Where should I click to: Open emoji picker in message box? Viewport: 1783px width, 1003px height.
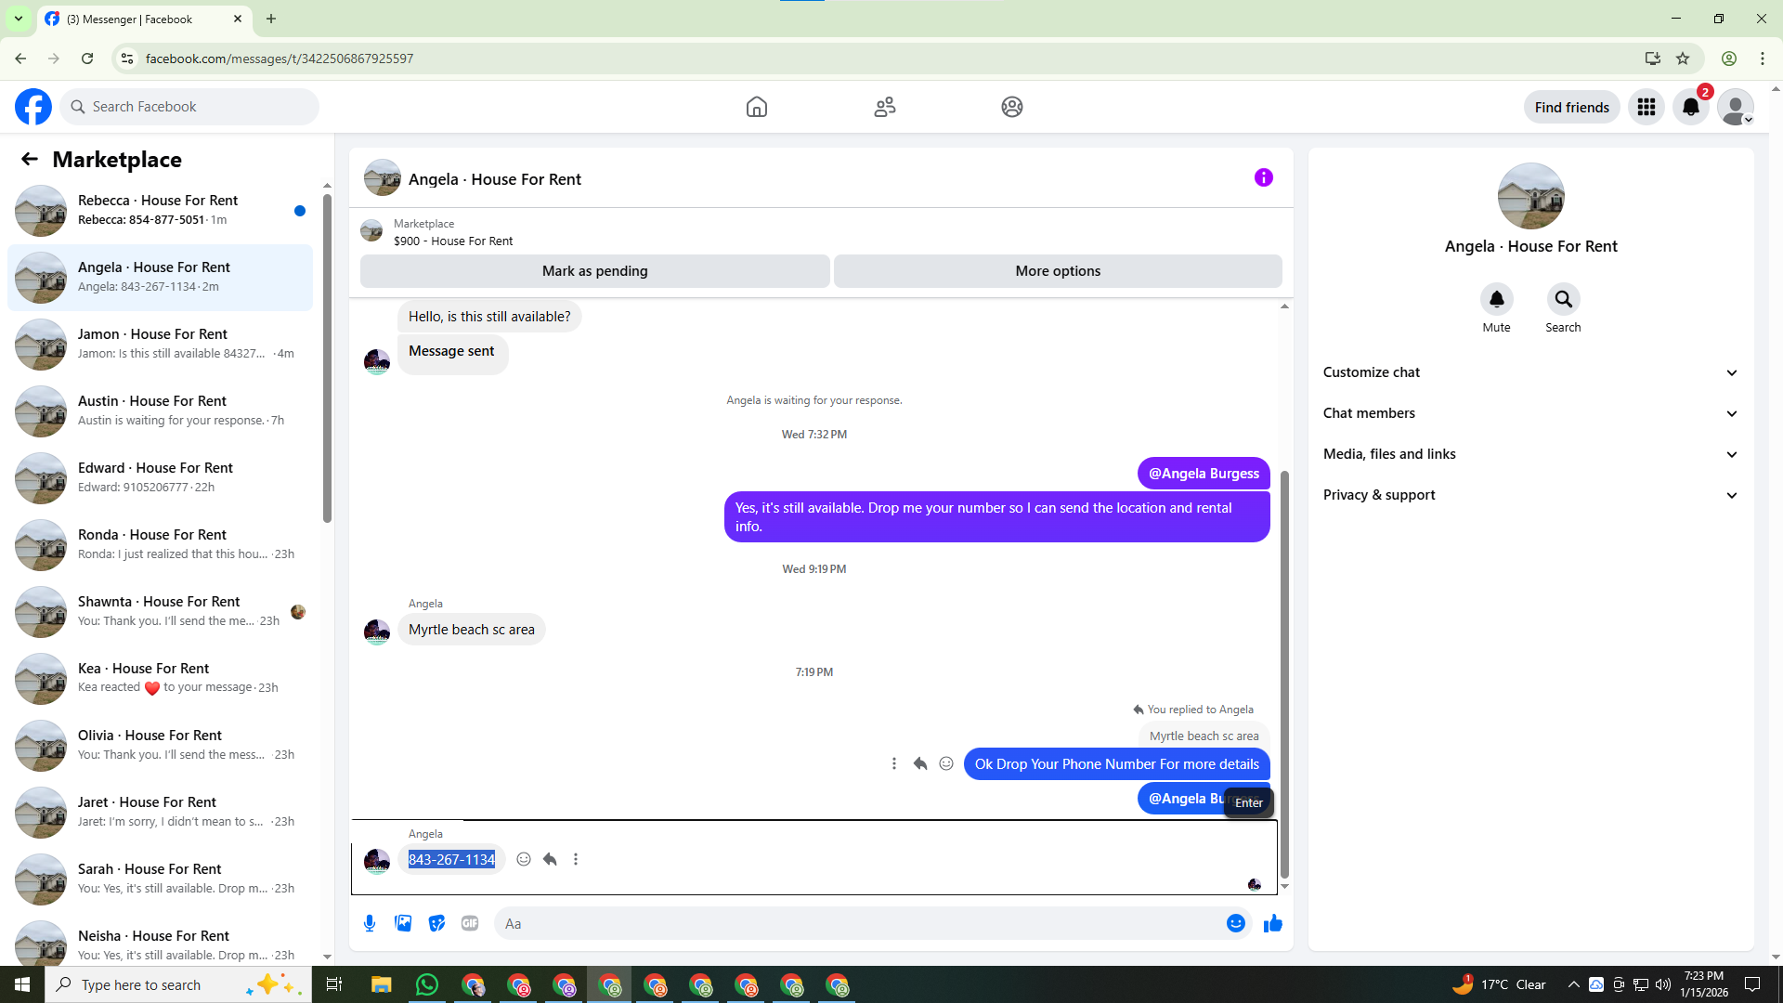pos(1235,923)
